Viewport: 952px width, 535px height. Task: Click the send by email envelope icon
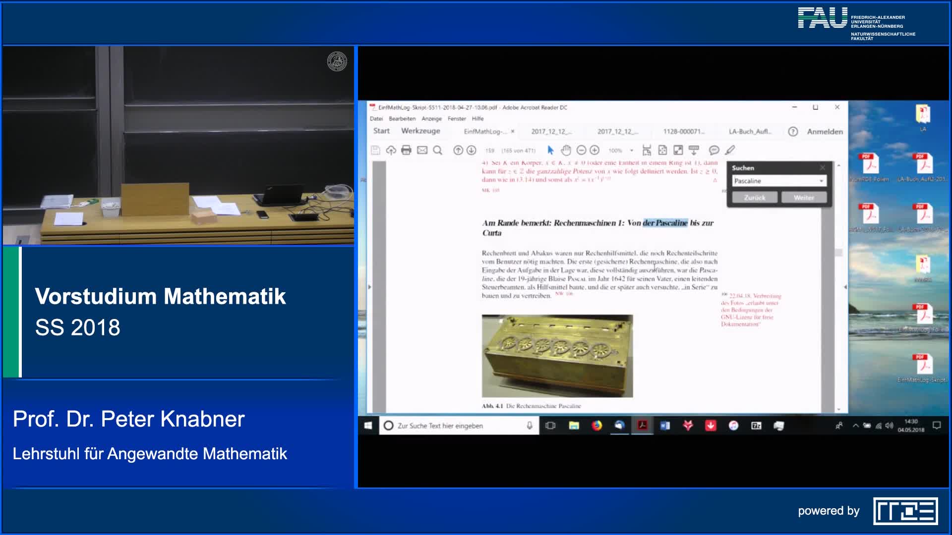[422, 150]
